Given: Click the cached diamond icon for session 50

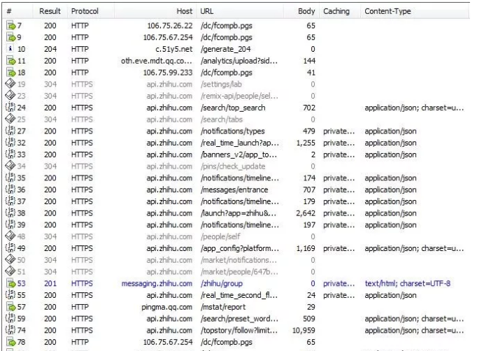Looking at the screenshot, I should pyautogui.click(x=10, y=259).
